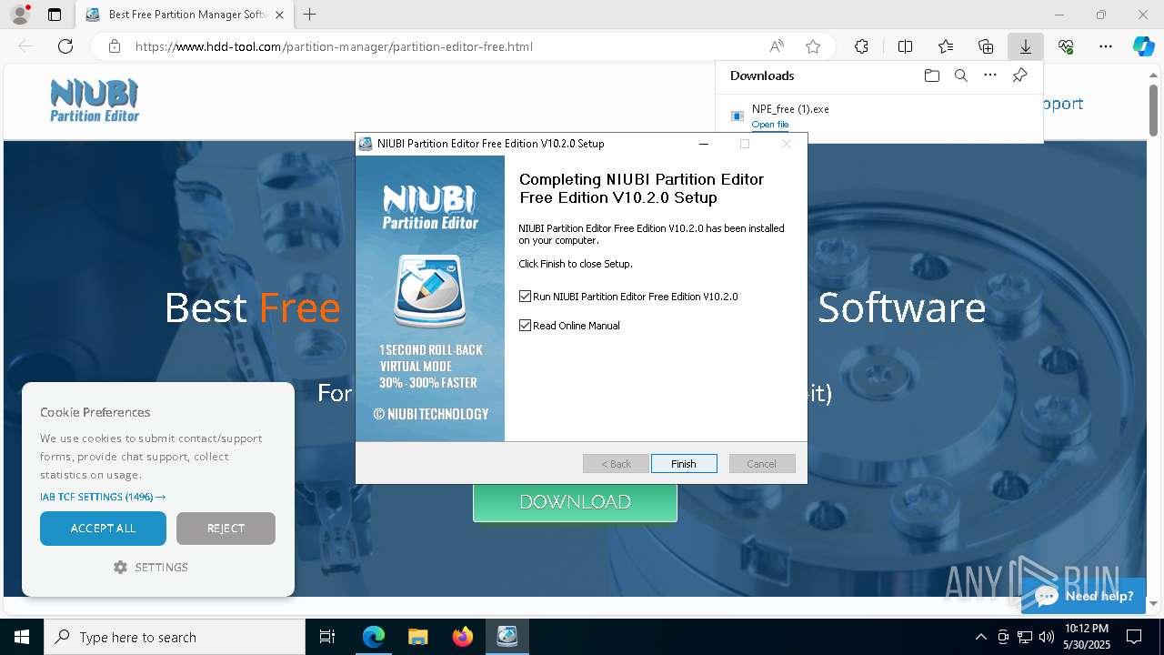Open network status tray icon
The height and width of the screenshot is (655, 1164).
coord(1025,637)
